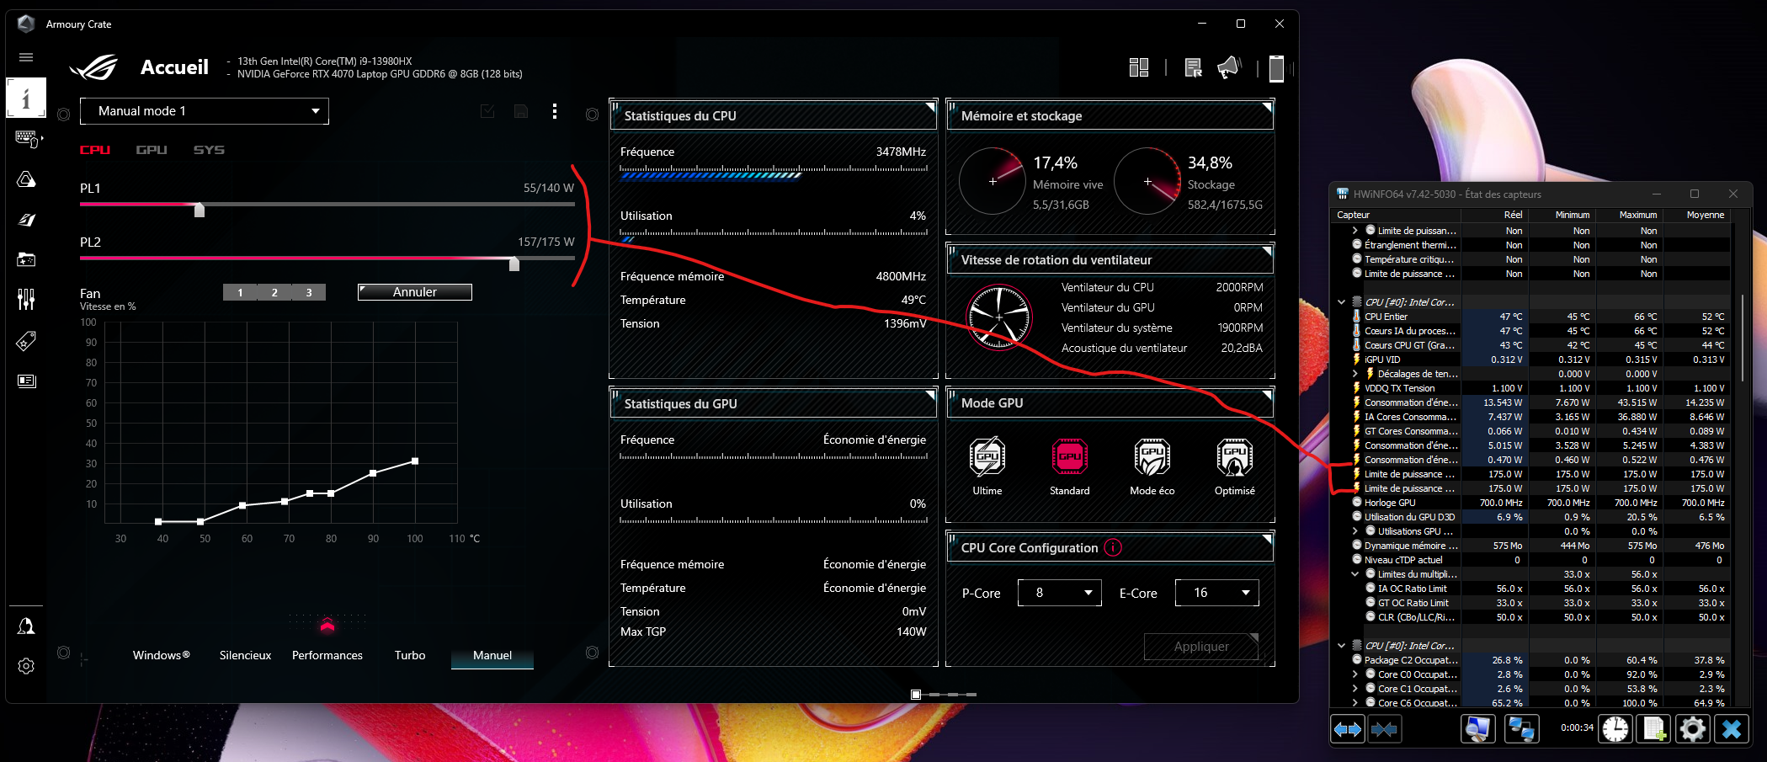Open the mobile phone connection icon
Image resolution: width=1767 pixels, height=762 pixels.
(1276, 68)
